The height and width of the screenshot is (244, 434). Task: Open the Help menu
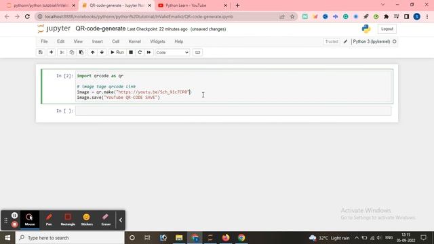179,41
